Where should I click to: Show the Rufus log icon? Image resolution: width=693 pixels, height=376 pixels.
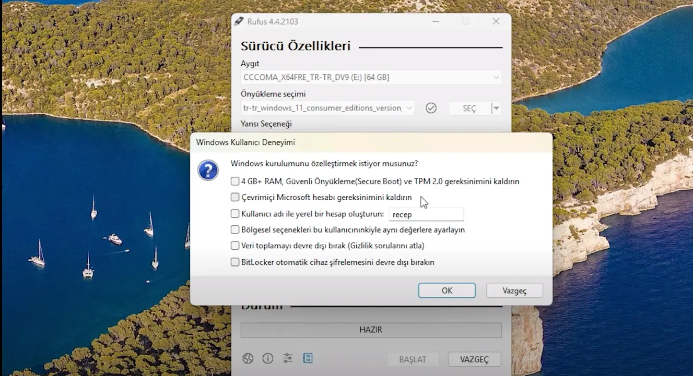tap(308, 358)
